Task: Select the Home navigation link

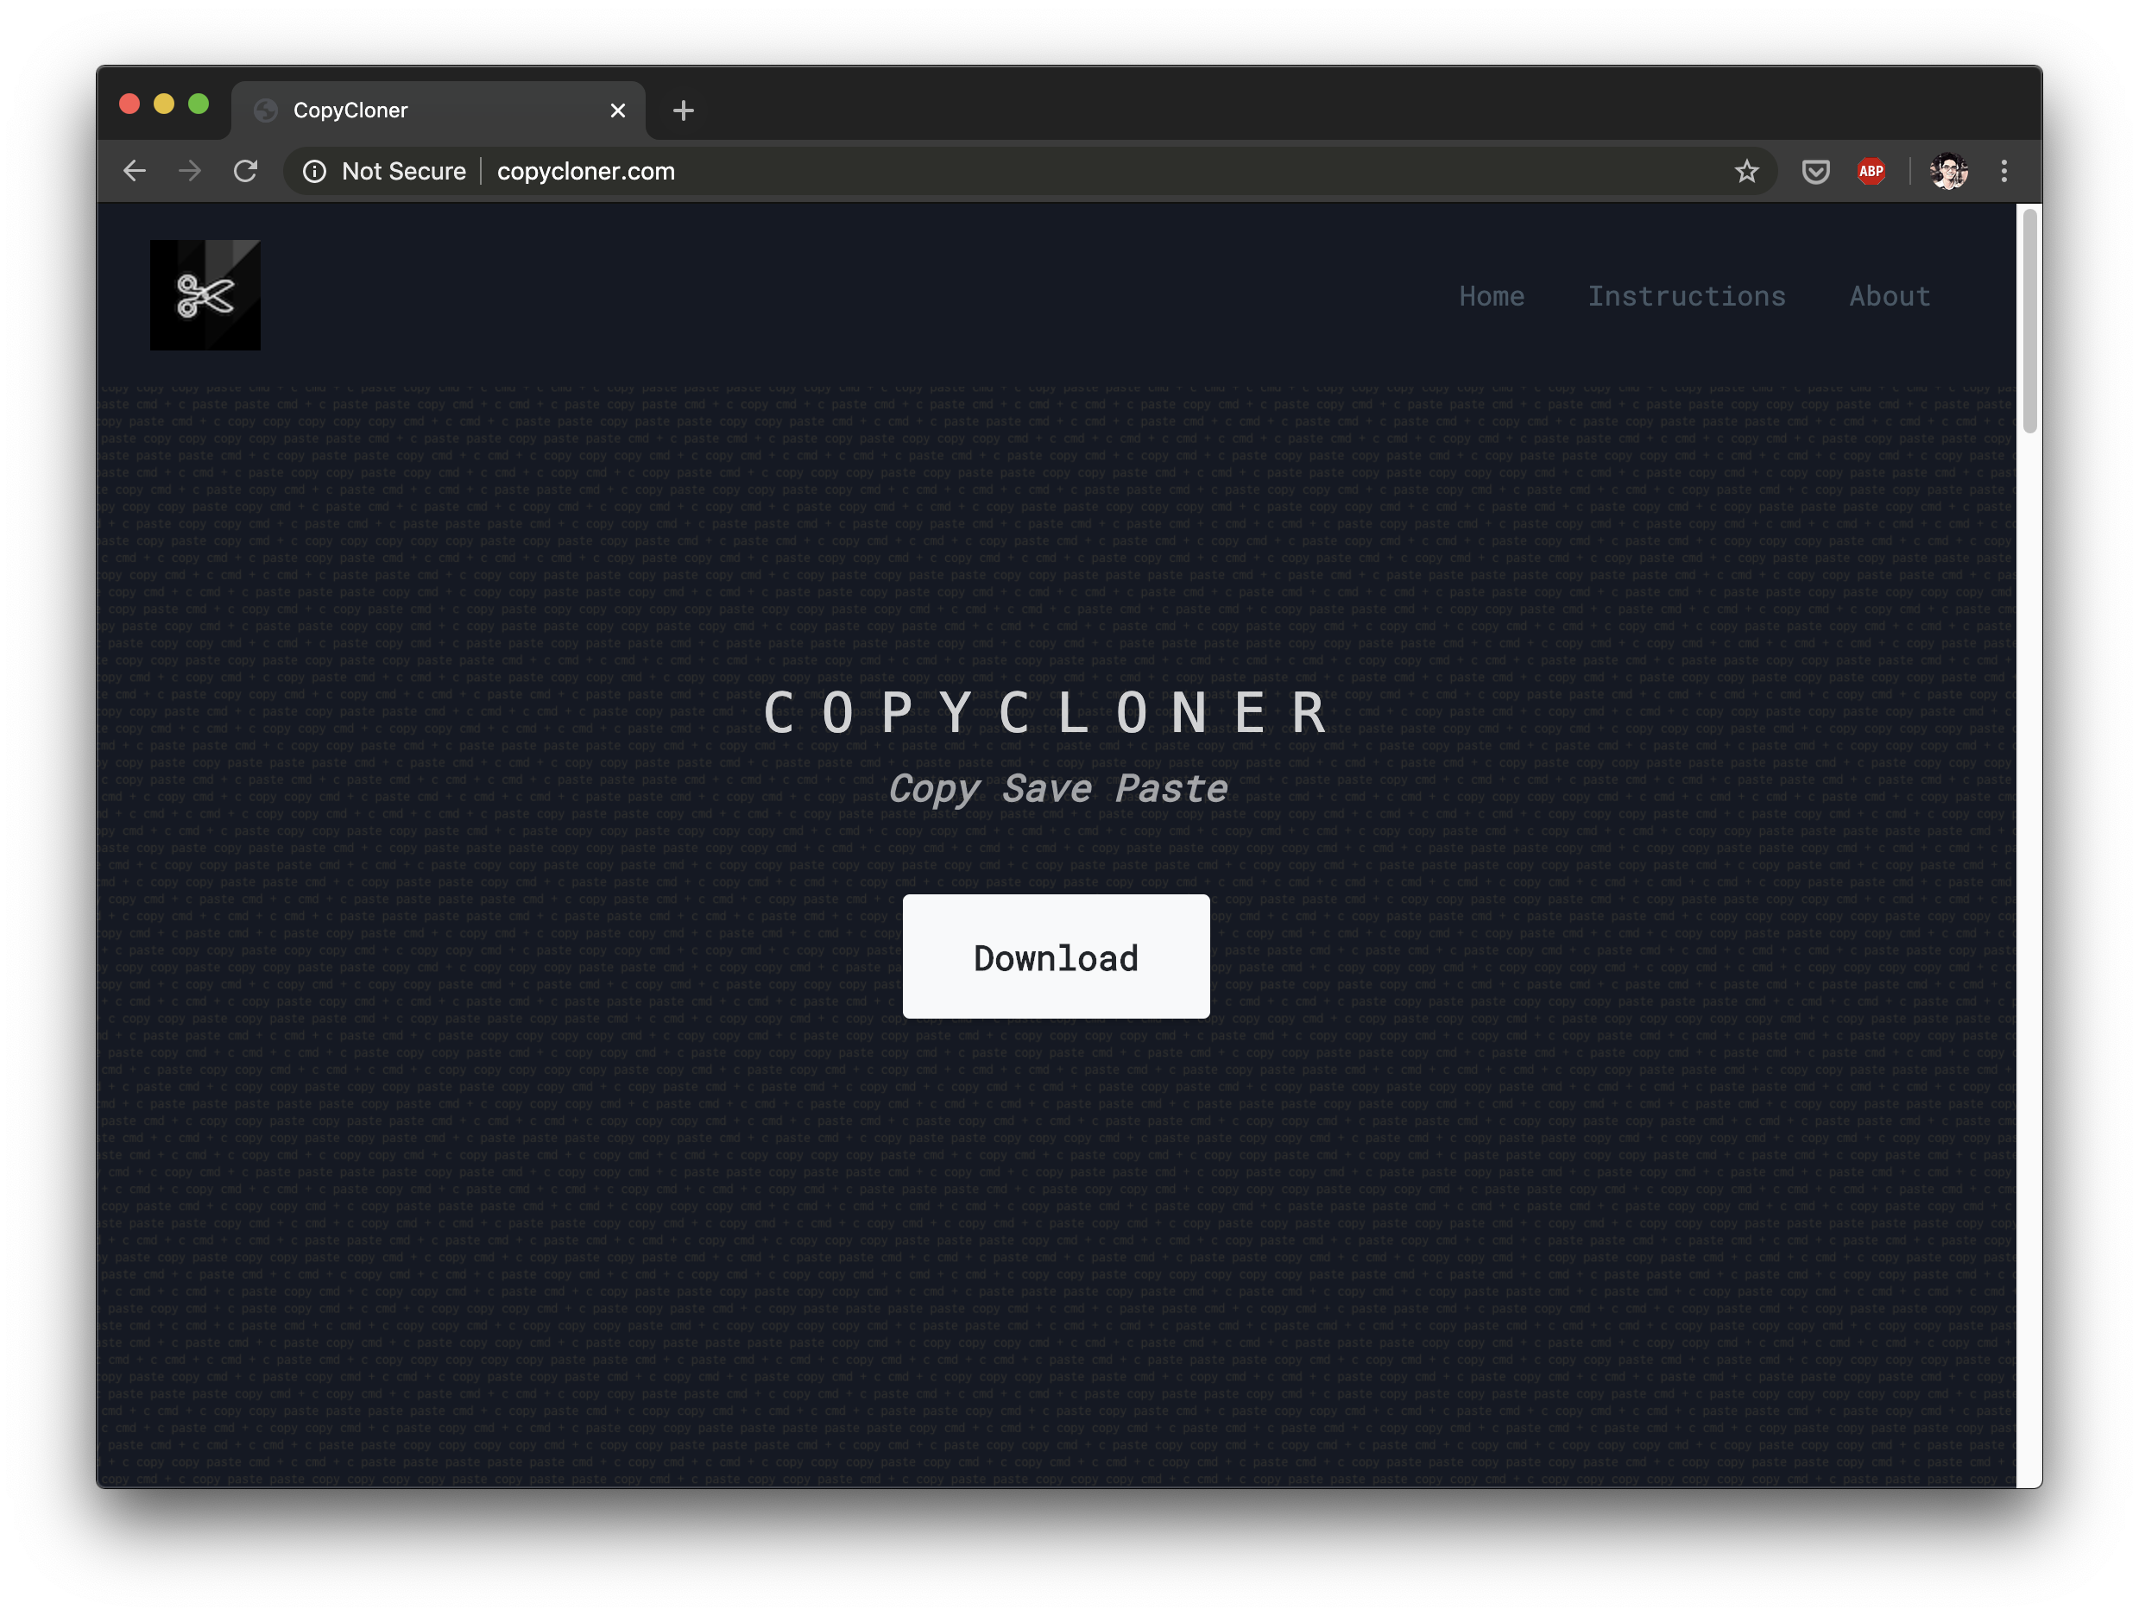Action: (x=1491, y=296)
